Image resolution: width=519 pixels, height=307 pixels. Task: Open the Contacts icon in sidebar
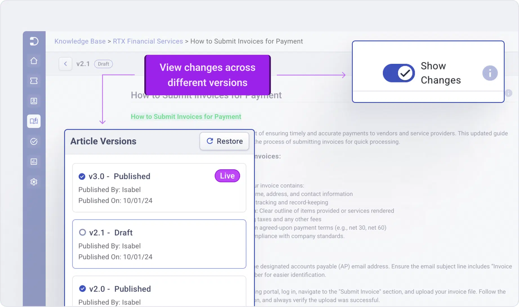point(34,101)
